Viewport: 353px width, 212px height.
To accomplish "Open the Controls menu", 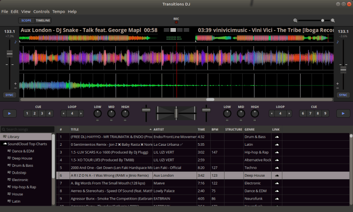I will point(42,11).
